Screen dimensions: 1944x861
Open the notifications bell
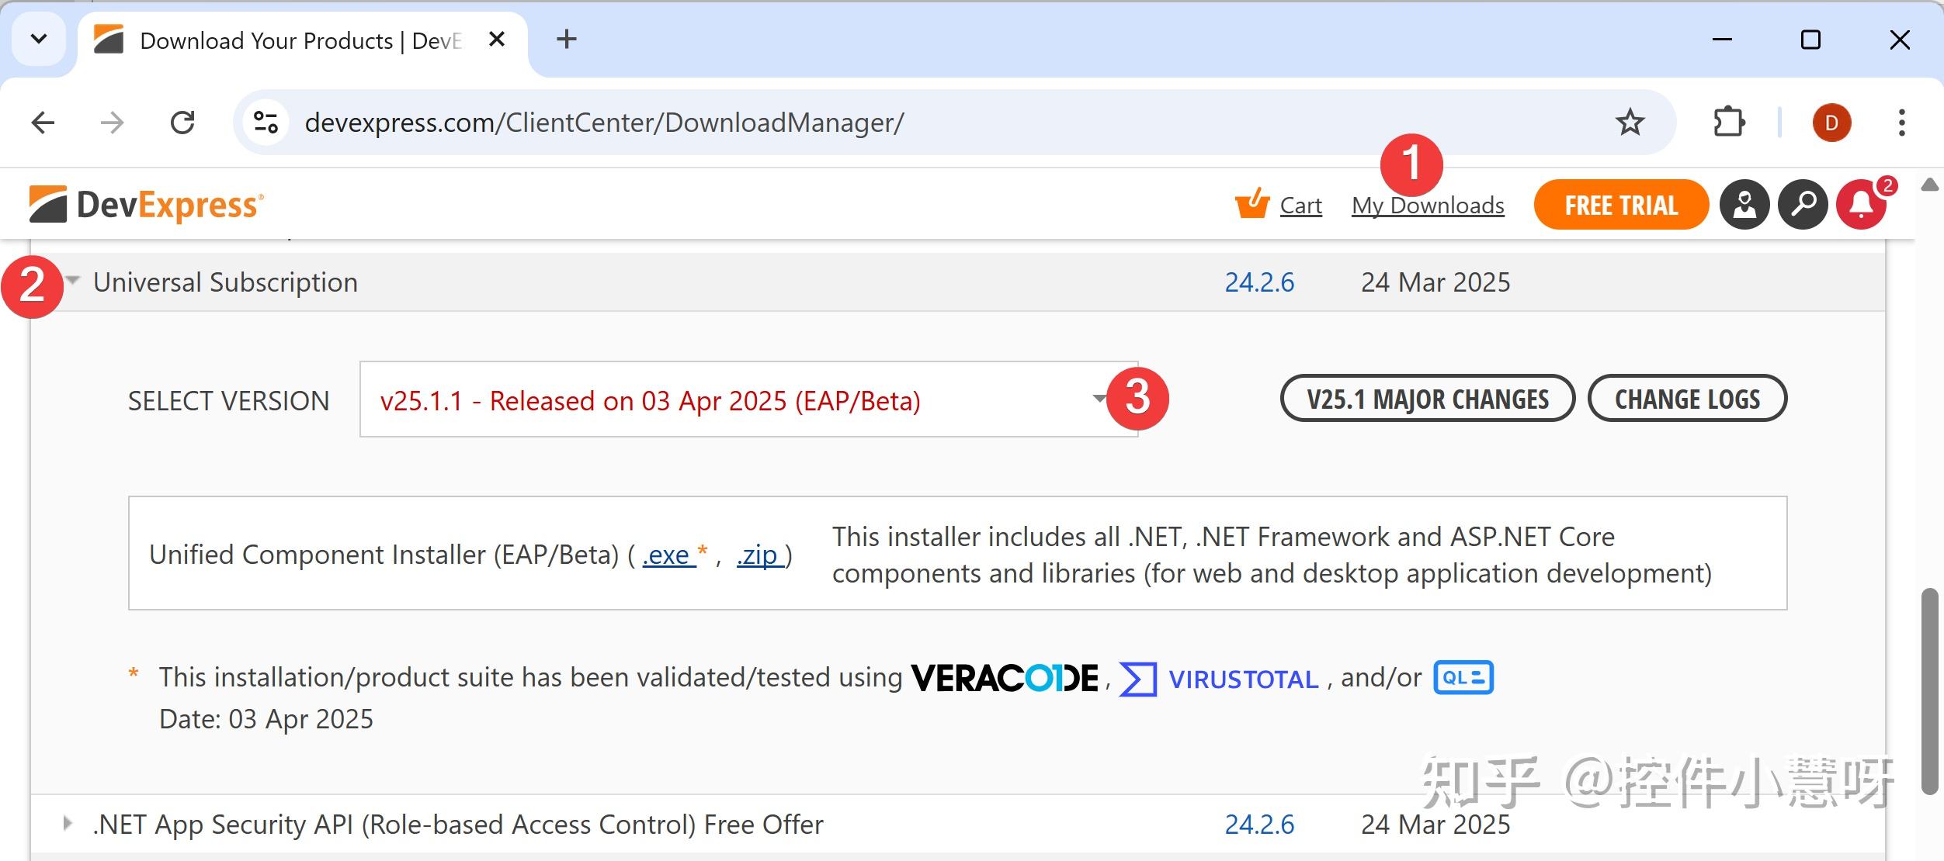tap(1861, 204)
